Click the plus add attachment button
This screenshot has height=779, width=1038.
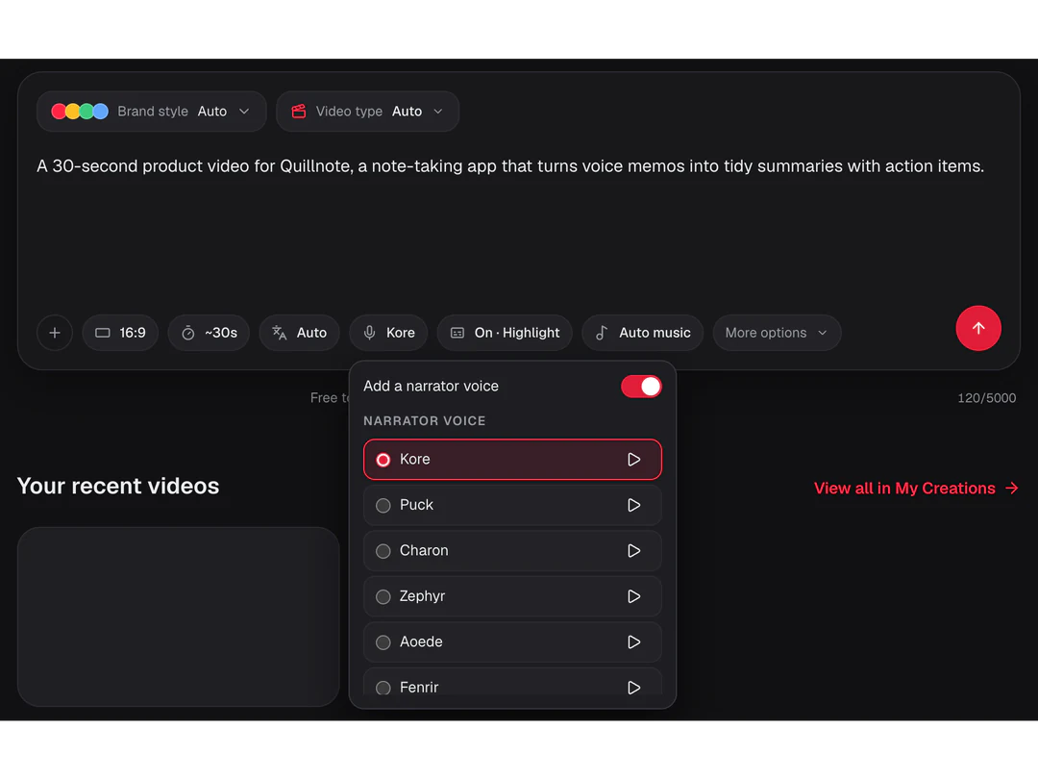tap(55, 333)
